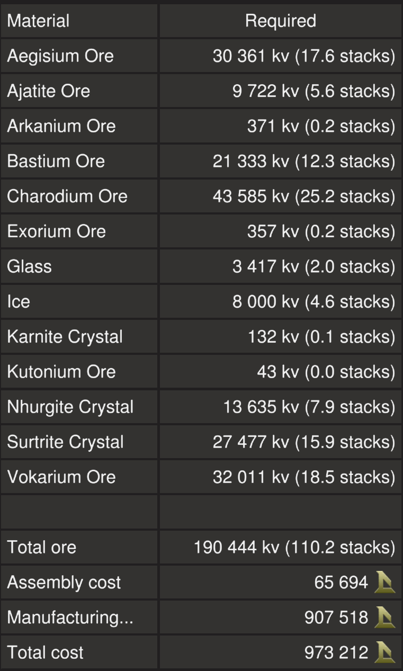This screenshot has height=671, width=403.
Task: Click the Total ore summary value
Action: pyautogui.click(x=294, y=548)
